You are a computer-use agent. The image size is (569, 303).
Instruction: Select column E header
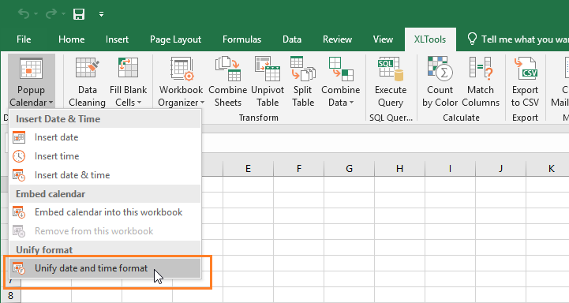[249, 169]
